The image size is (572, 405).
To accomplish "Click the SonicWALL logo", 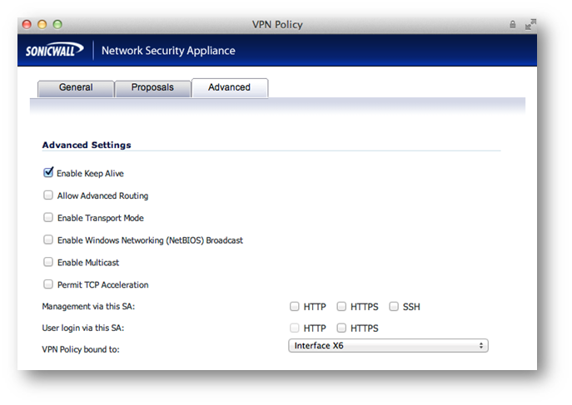I will (54, 50).
